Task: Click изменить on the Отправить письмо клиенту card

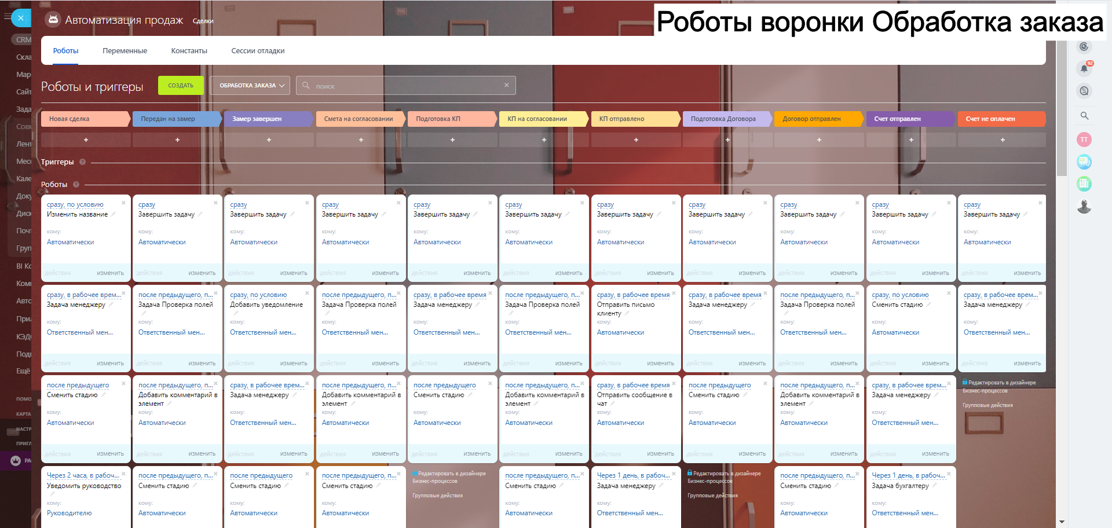Action: pos(660,363)
